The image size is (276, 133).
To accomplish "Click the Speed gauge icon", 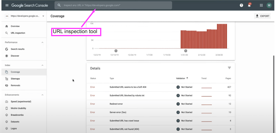I will pos(7,102).
